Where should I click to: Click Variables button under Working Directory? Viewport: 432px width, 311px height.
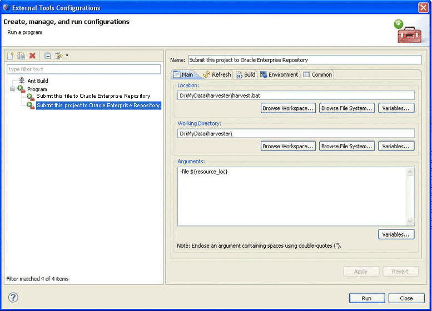tap(396, 146)
